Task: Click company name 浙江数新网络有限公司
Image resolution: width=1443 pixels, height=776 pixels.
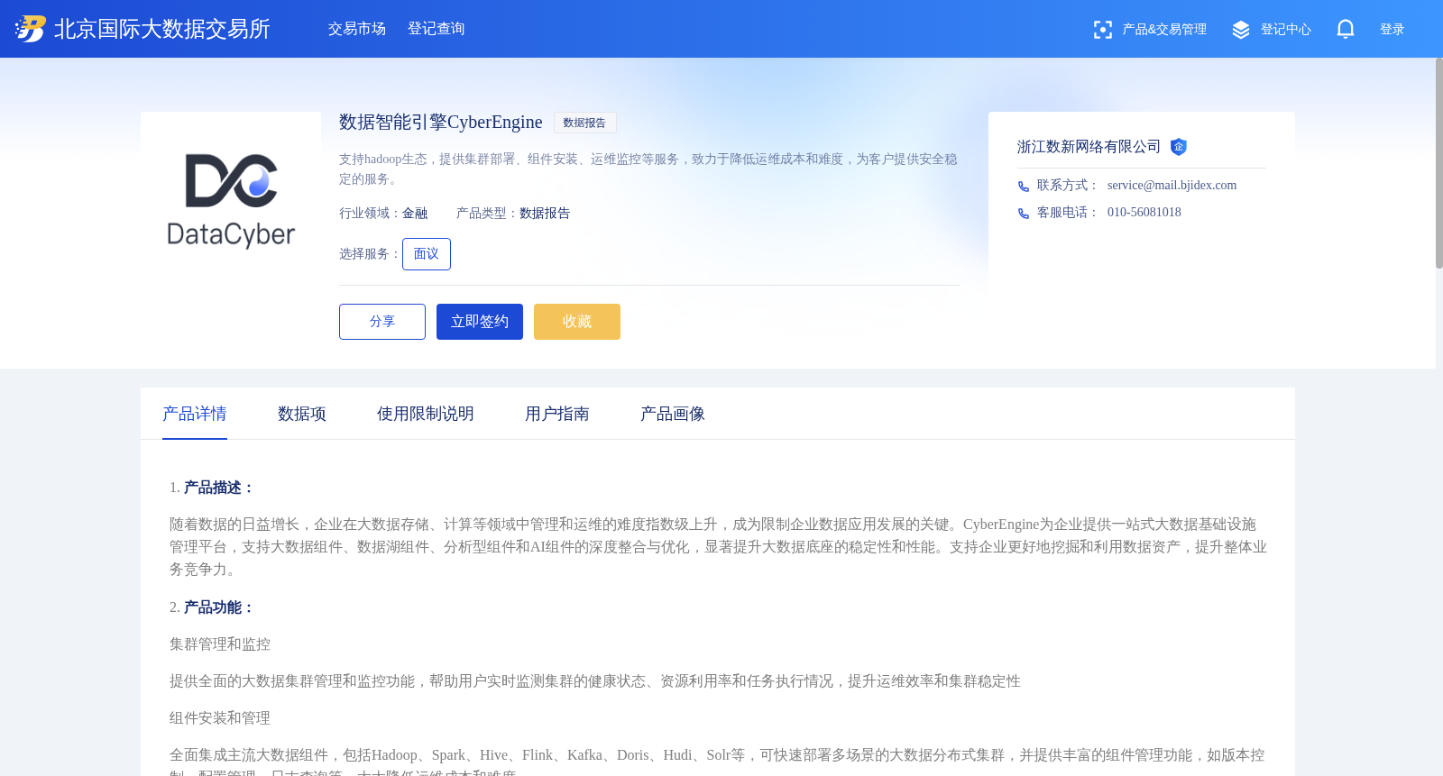Action: click(x=1089, y=147)
